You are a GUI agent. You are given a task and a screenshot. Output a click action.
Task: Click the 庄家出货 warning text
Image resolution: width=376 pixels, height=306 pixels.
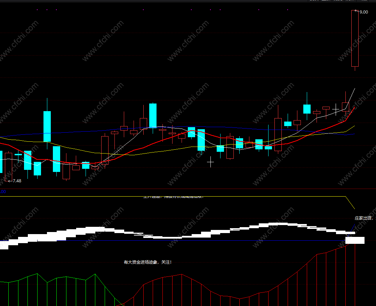coord(365,218)
